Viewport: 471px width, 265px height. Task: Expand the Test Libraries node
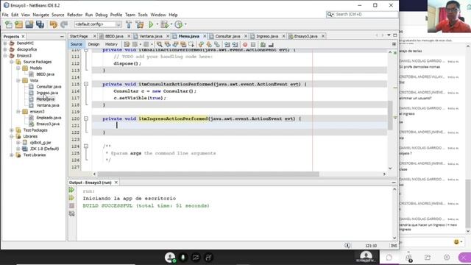(x=12, y=155)
